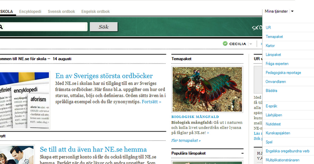314x164 pixels.
Task: Open the CECILIA user dropdown arrow
Action: [x=251, y=44]
